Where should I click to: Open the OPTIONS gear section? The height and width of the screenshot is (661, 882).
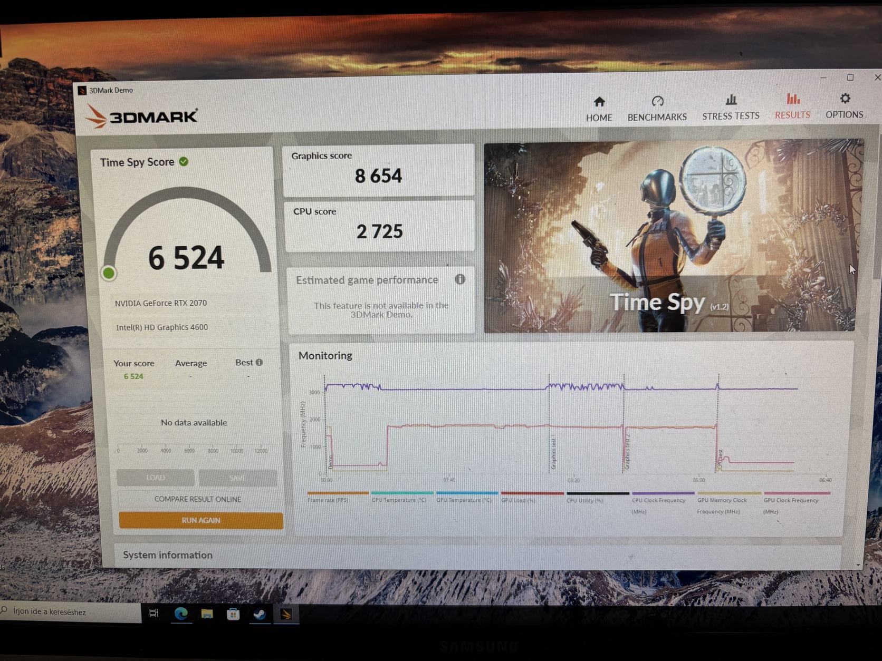click(845, 106)
